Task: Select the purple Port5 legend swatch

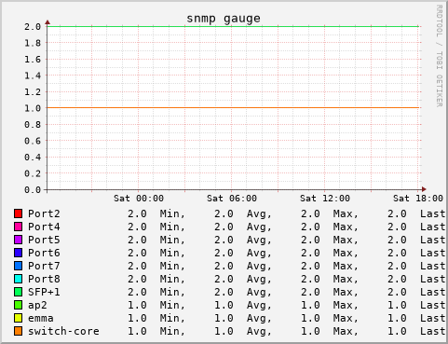Action: (x=18, y=240)
